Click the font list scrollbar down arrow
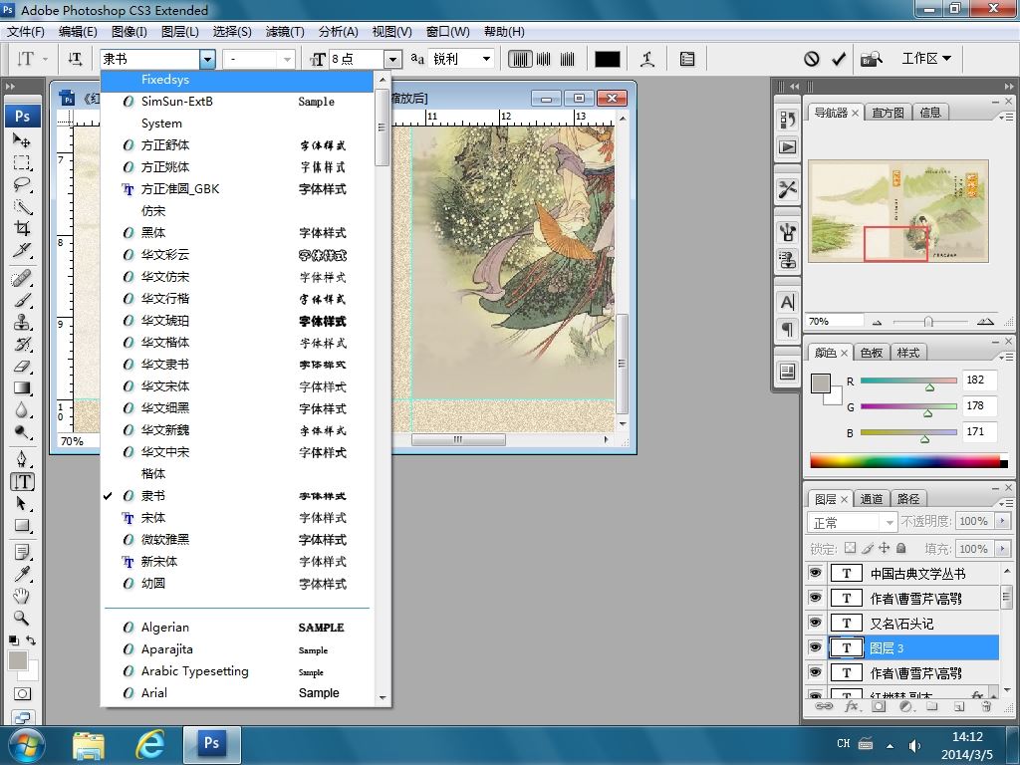Image resolution: width=1020 pixels, height=765 pixels. click(x=382, y=697)
